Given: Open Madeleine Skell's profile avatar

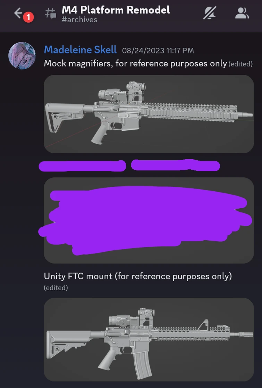Looking at the screenshot, I should click(22, 56).
